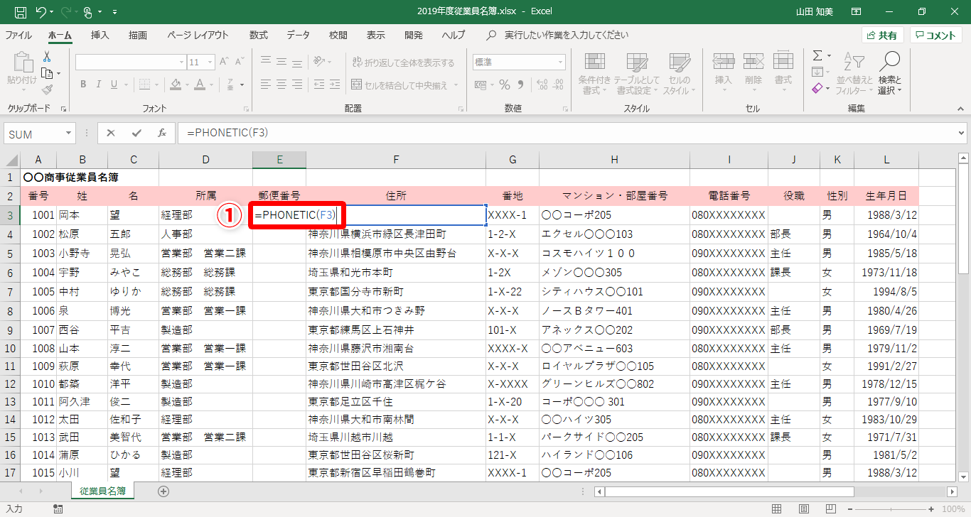Insert cells using the 挿入 ribbon button

tap(724, 74)
